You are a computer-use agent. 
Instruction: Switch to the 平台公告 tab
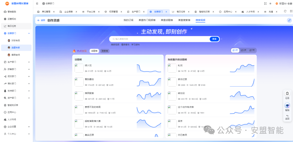pos(91,12)
